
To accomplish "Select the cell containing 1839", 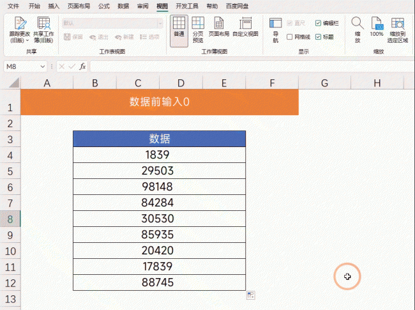I will tap(160, 155).
